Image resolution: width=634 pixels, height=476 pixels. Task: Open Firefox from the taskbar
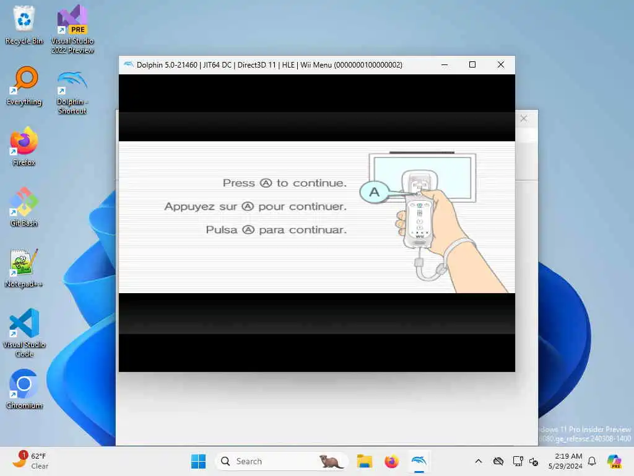click(x=391, y=461)
